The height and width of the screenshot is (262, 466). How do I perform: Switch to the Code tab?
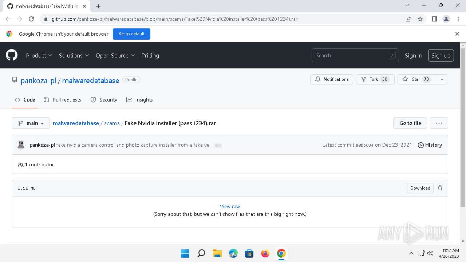tap(25, 100)
